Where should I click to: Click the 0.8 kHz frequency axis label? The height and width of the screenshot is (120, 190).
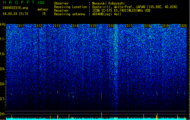coord(3,84)
